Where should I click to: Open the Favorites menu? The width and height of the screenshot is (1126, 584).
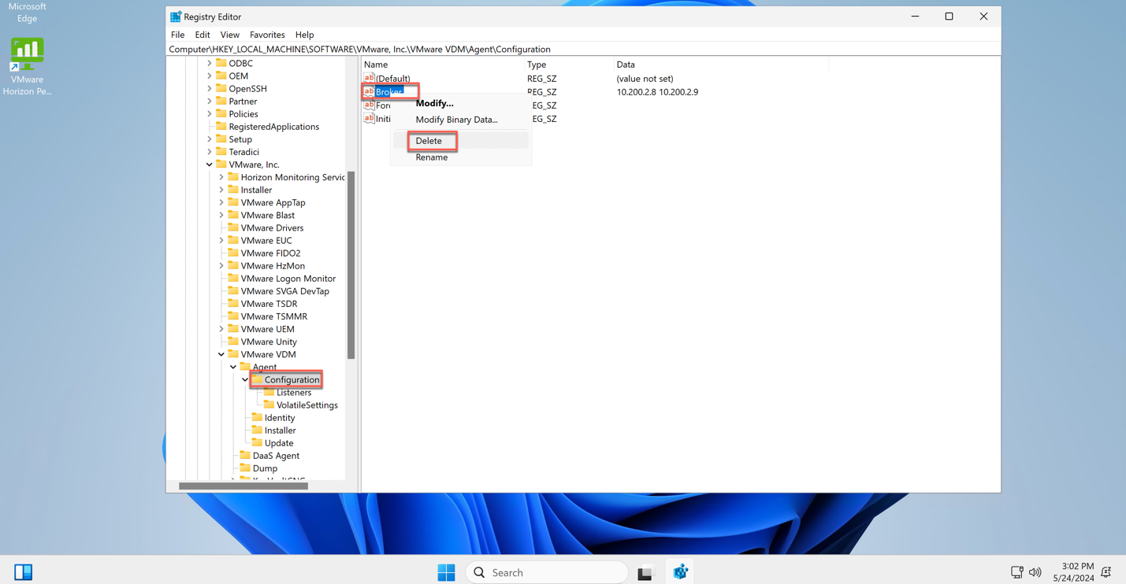[267, 35]
